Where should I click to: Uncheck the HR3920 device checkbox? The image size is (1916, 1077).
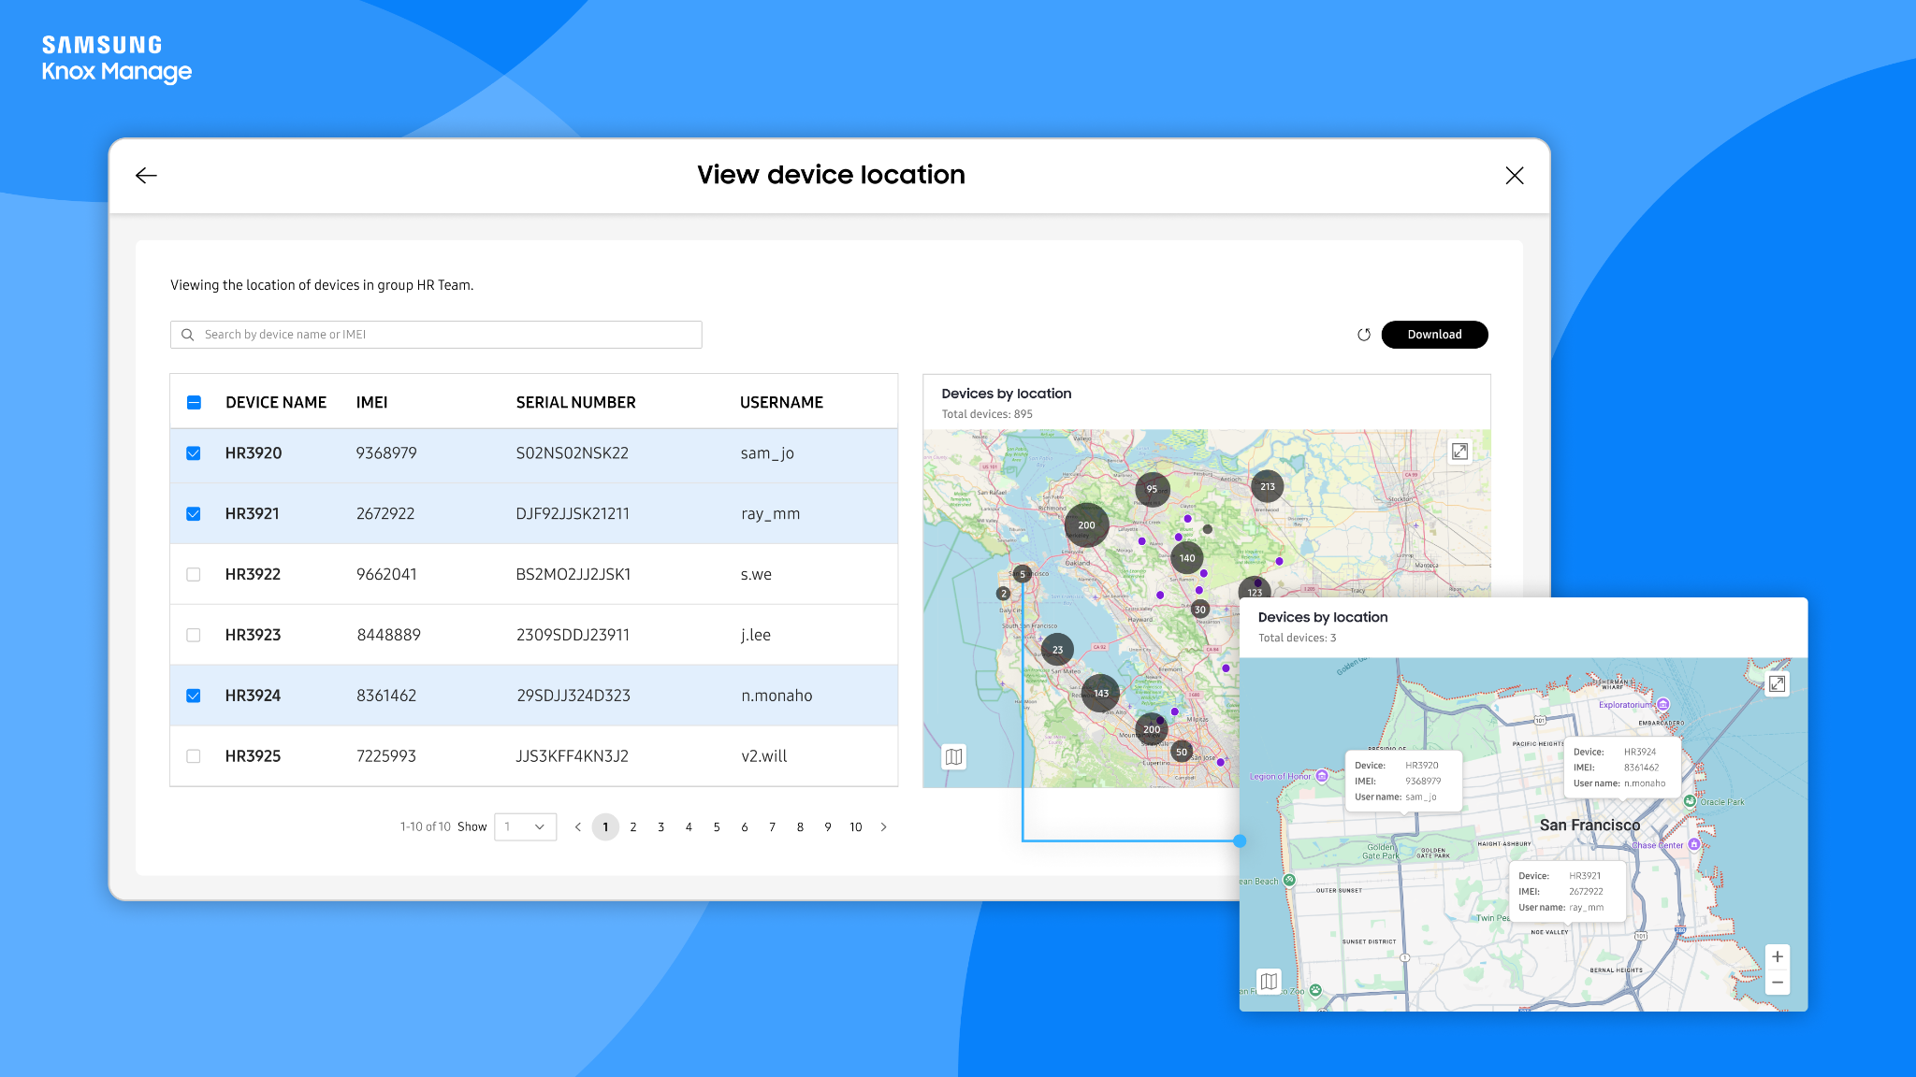(194, 453)
